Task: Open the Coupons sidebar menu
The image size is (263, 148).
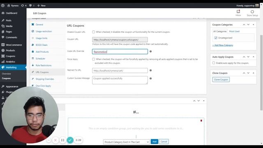Action: (10, 56)
